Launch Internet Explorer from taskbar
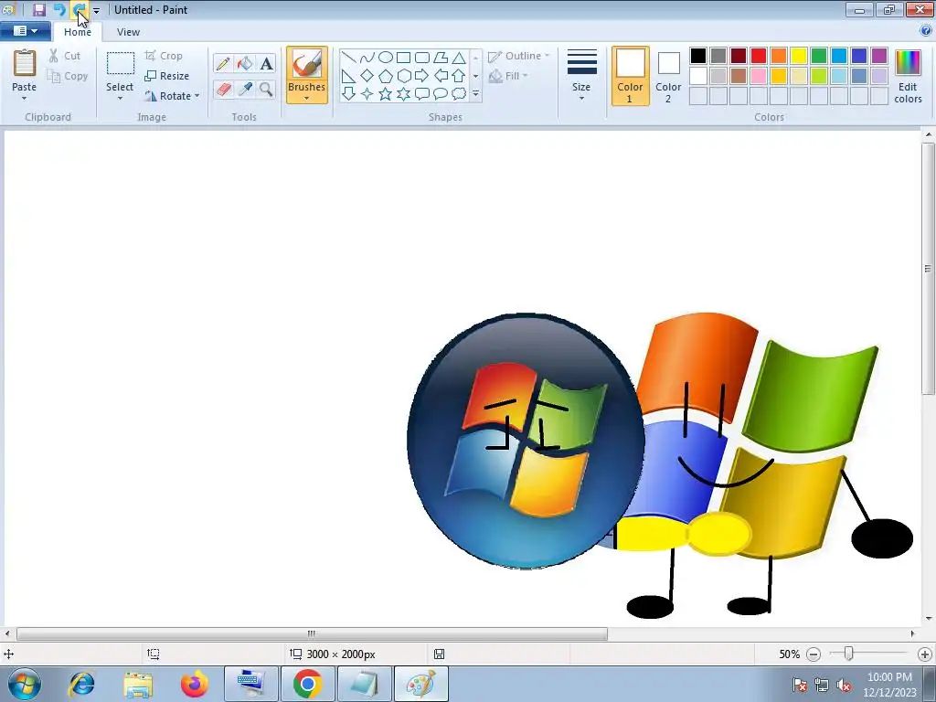 click(81, 684)
